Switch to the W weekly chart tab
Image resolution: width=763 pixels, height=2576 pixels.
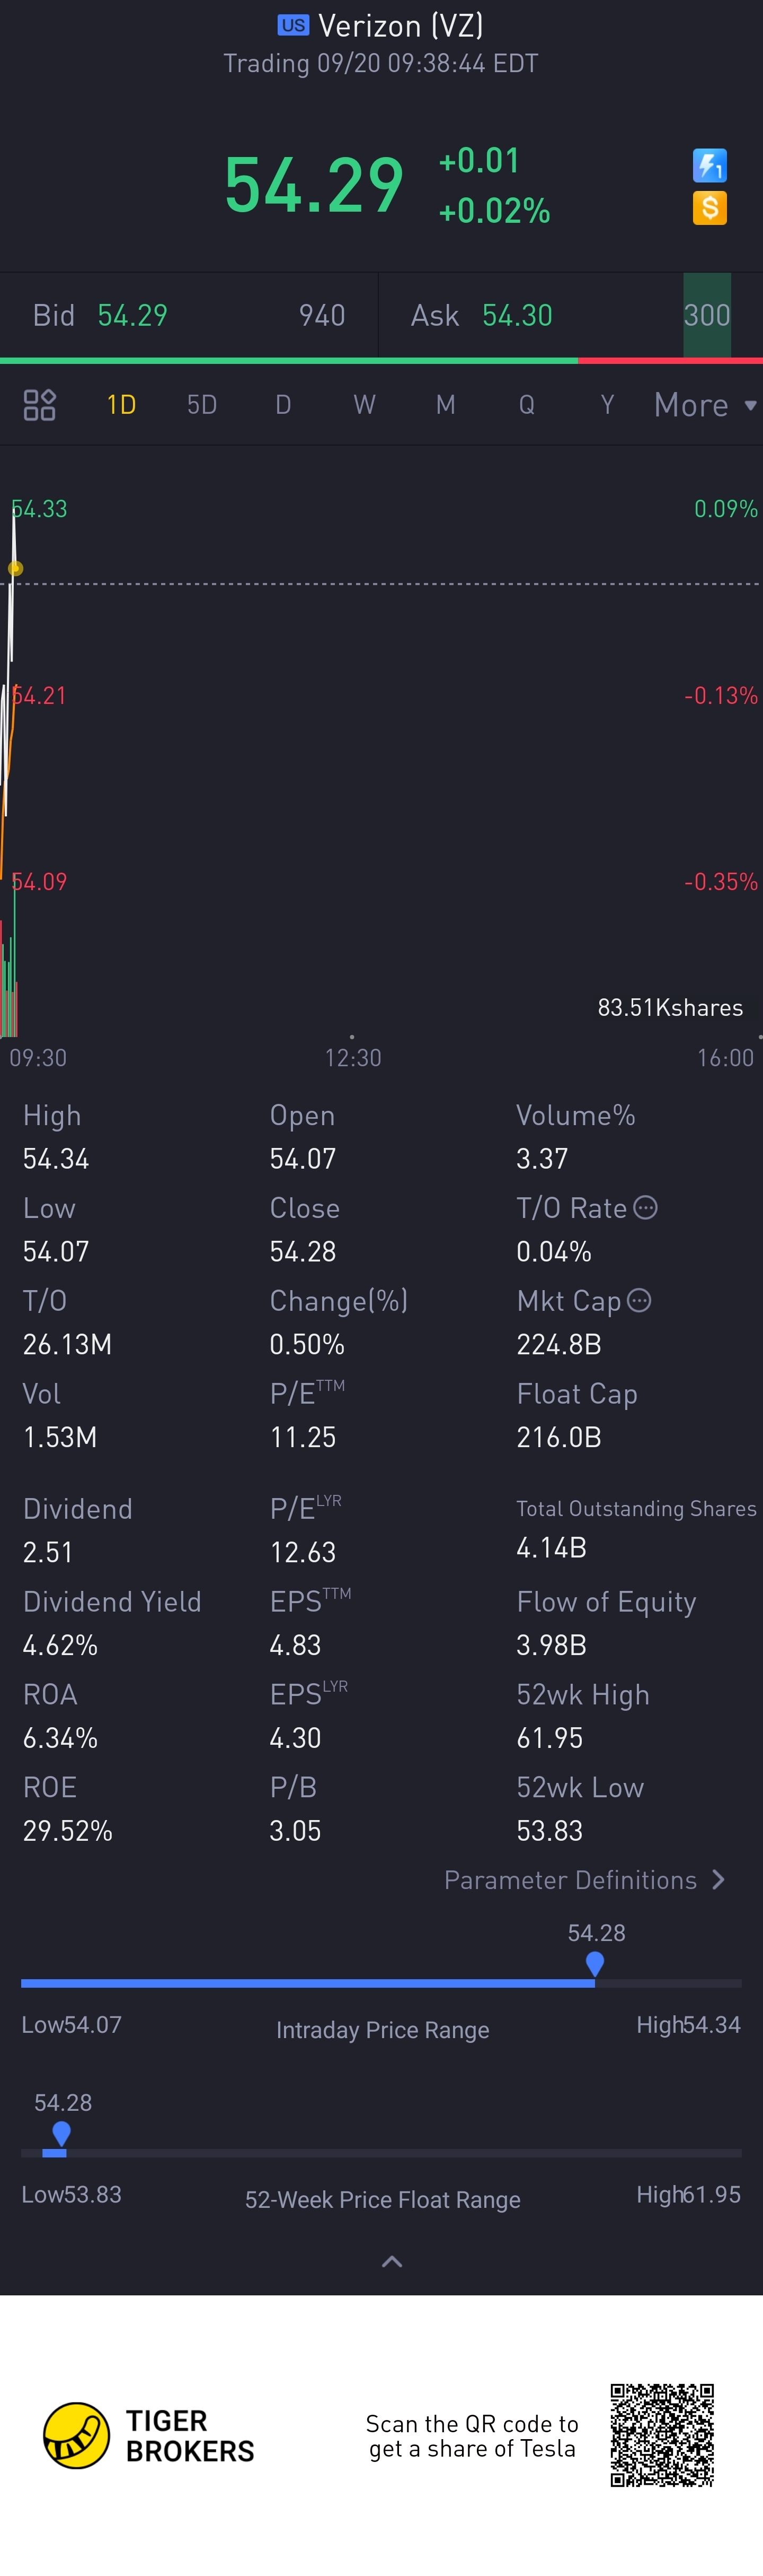click(x=363, y=405)
